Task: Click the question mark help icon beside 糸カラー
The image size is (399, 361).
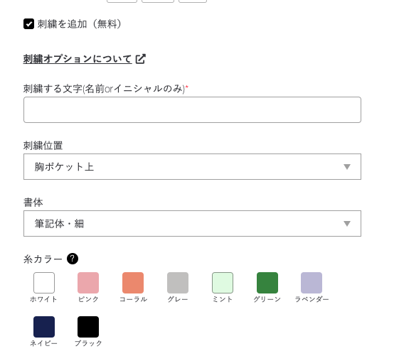Action: pos(73,259)
